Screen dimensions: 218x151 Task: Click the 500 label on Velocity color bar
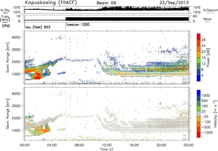[205, 101]
